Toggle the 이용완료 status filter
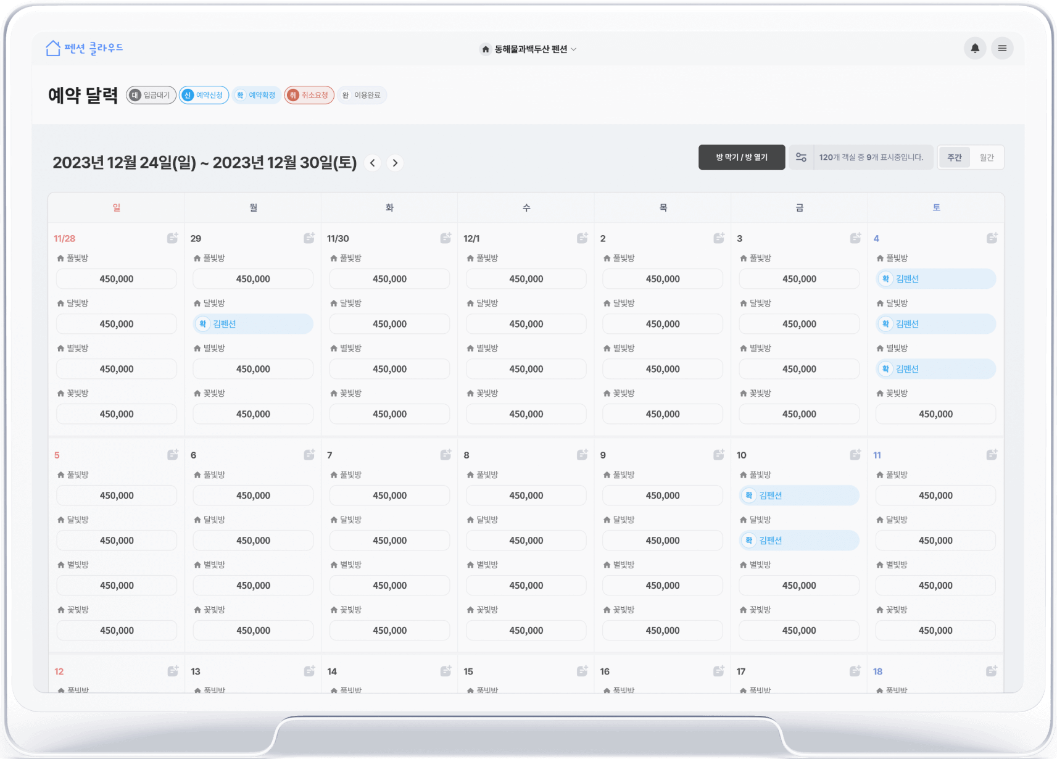 pos(362,95)
